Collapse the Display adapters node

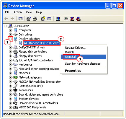[x=10, y=39]
